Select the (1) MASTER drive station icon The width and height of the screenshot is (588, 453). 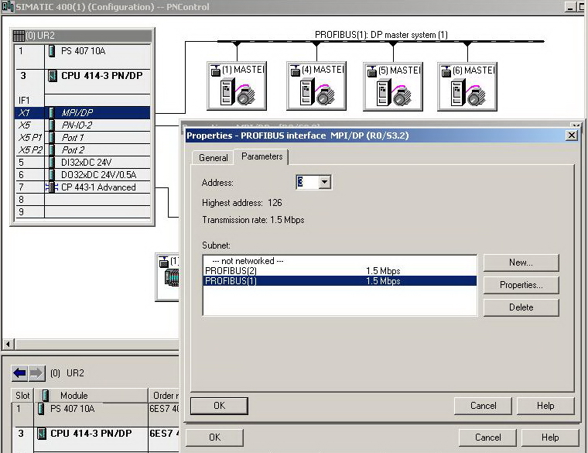pos(237,86)
